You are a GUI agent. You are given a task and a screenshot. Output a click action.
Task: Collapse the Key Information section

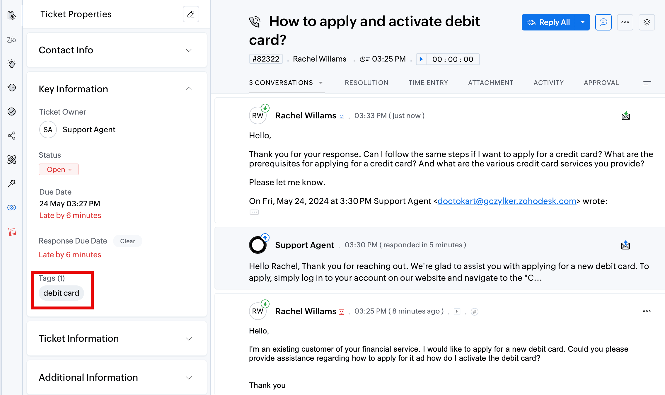[189, 88]
